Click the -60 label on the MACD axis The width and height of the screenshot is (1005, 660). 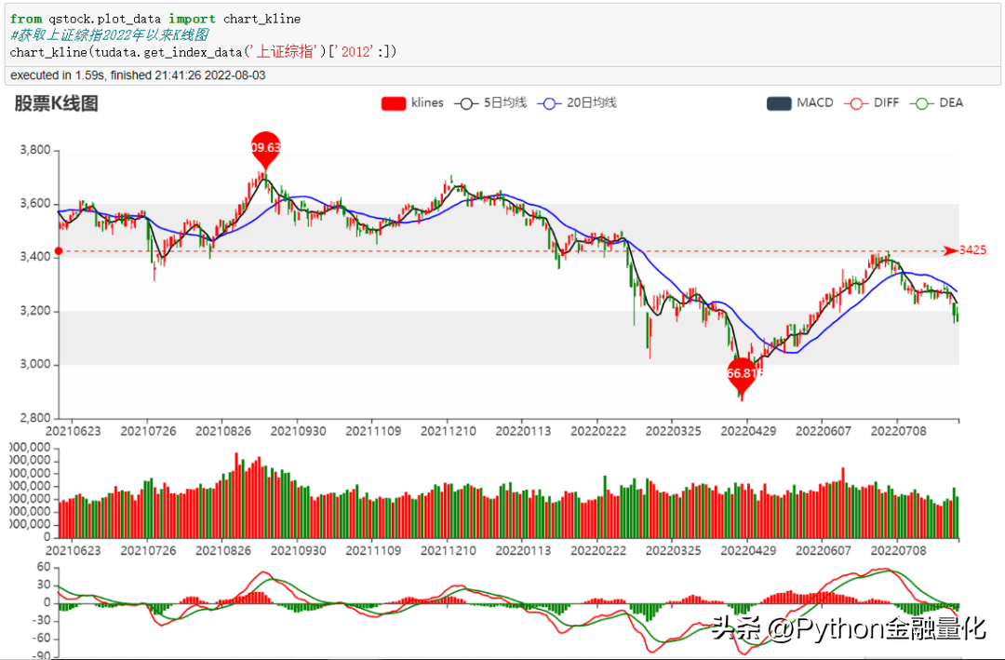click(41, 639)
